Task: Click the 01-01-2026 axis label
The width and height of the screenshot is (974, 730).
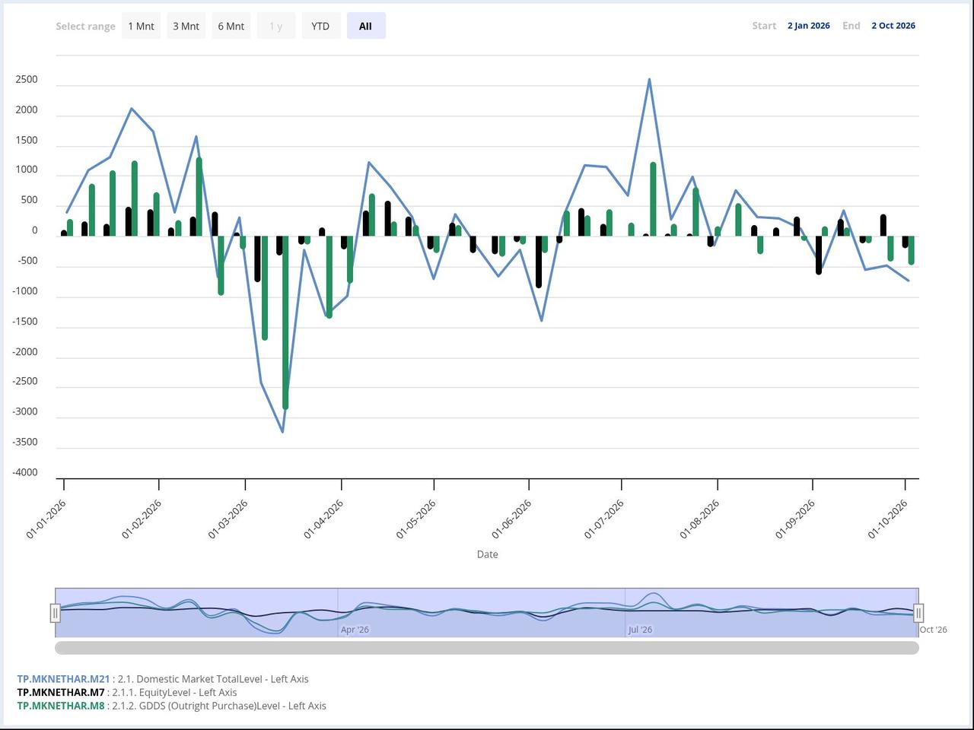Action: coord(46,519)
